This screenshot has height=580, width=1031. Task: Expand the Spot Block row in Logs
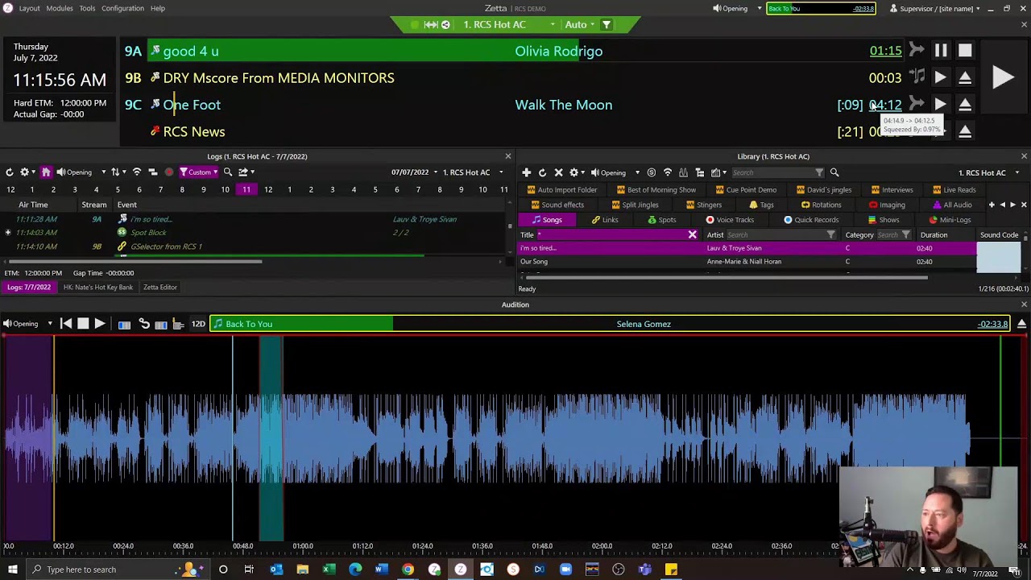(x=8, y=233)
